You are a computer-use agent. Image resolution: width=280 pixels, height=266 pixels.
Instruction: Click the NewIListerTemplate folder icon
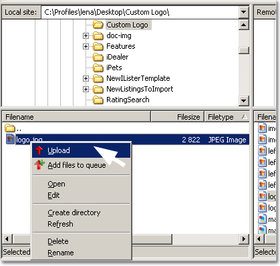pyautogui.click(x=98, y=78)
